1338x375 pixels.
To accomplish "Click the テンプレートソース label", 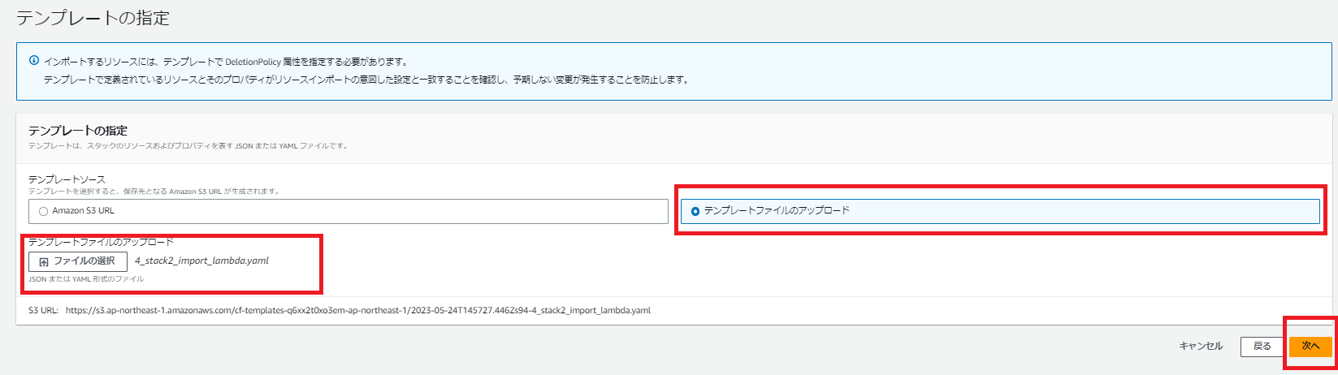I will click(67, 179).
